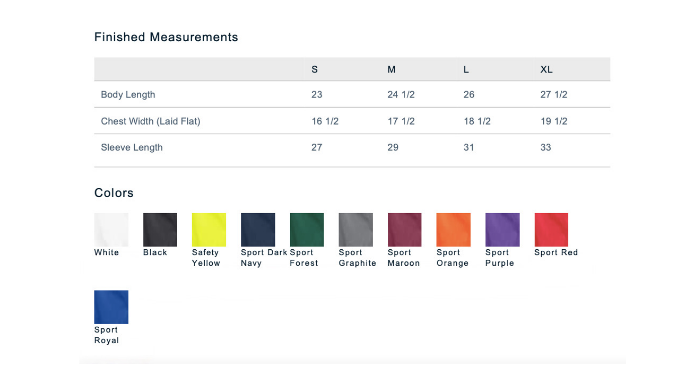Viewport: 687px width, 386px height.
Task: Click chest width value 19 1/2
Action: 554,121
